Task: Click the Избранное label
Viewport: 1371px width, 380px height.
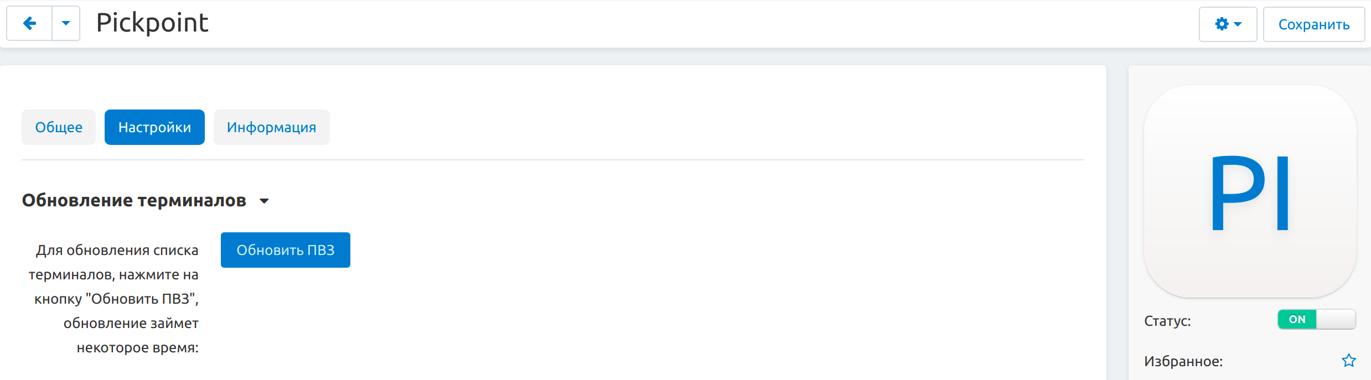Action: tap(1183, 361)
